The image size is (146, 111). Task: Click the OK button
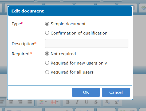click(86, 92)
